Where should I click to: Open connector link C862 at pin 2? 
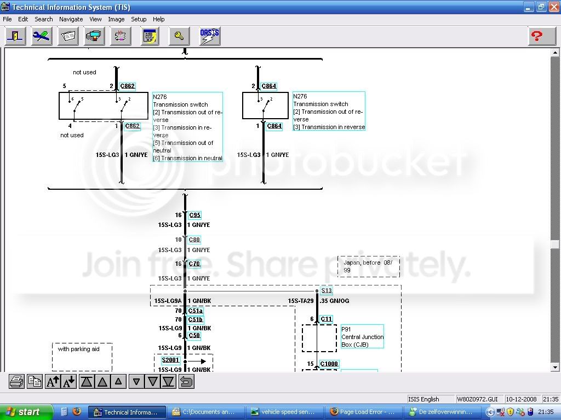point(127,86)
